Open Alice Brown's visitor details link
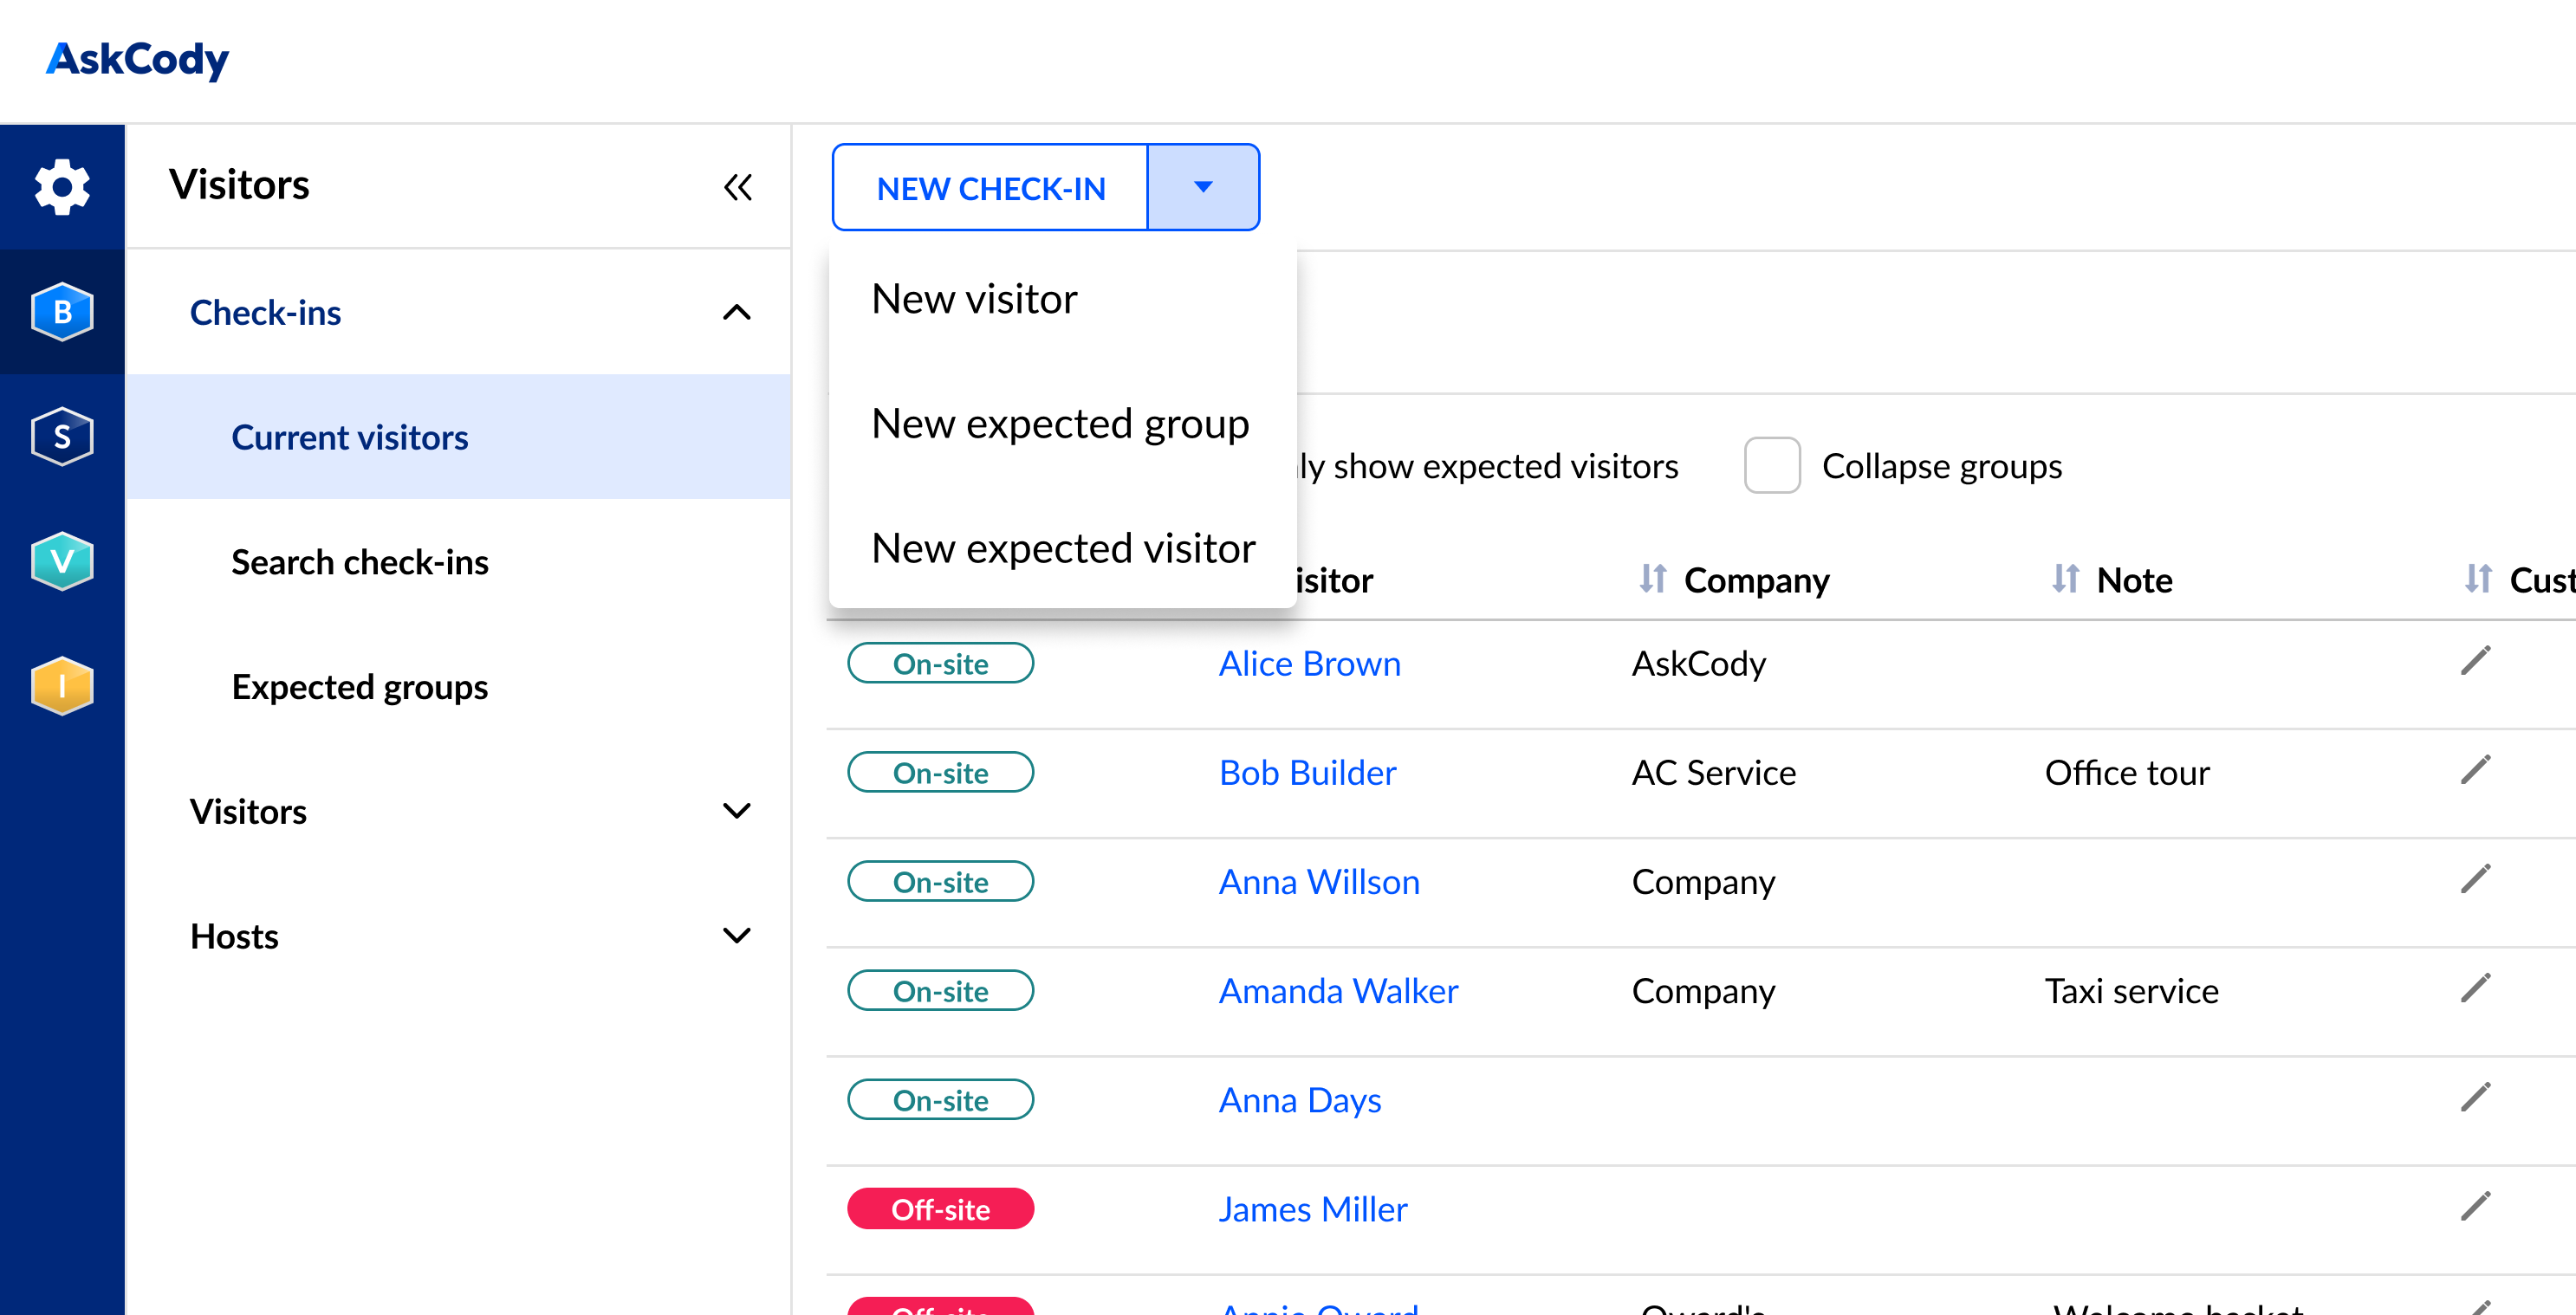 1310,663
